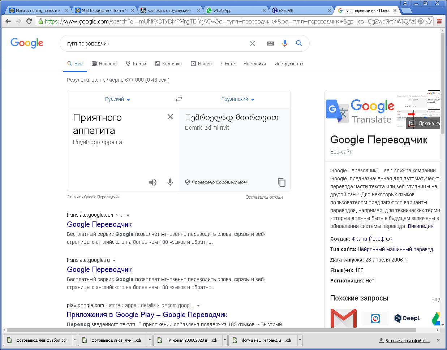Switch to Mail.ru browser tab

point(38,10)
